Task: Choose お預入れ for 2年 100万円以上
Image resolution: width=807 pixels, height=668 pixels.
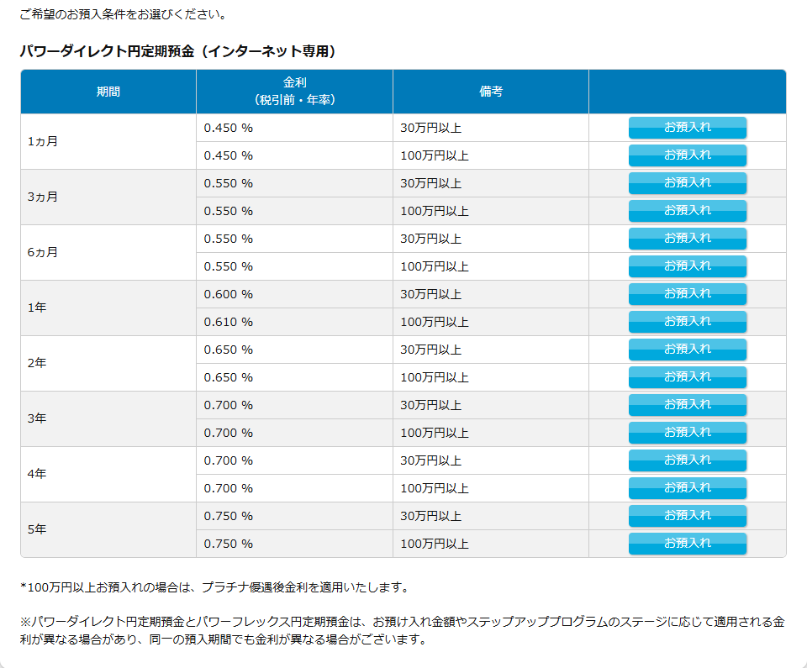Action: (687, 377)
